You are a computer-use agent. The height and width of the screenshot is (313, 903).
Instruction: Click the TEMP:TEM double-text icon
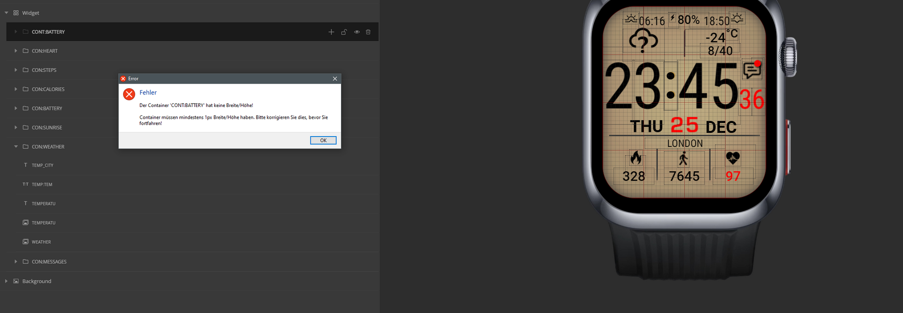pos(25,184)
